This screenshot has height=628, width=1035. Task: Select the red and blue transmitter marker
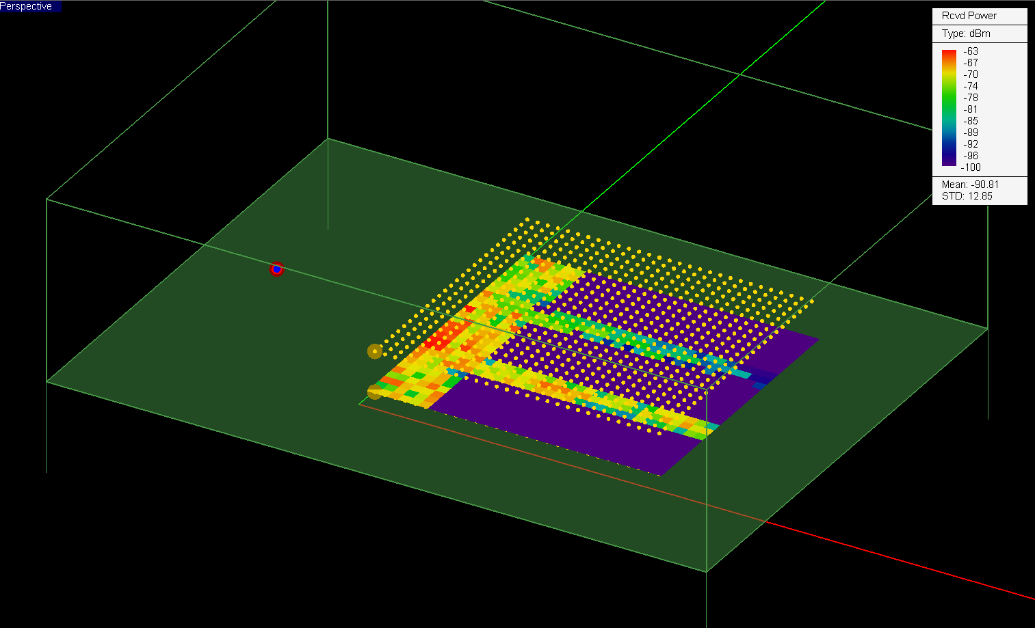click(276, 269)
